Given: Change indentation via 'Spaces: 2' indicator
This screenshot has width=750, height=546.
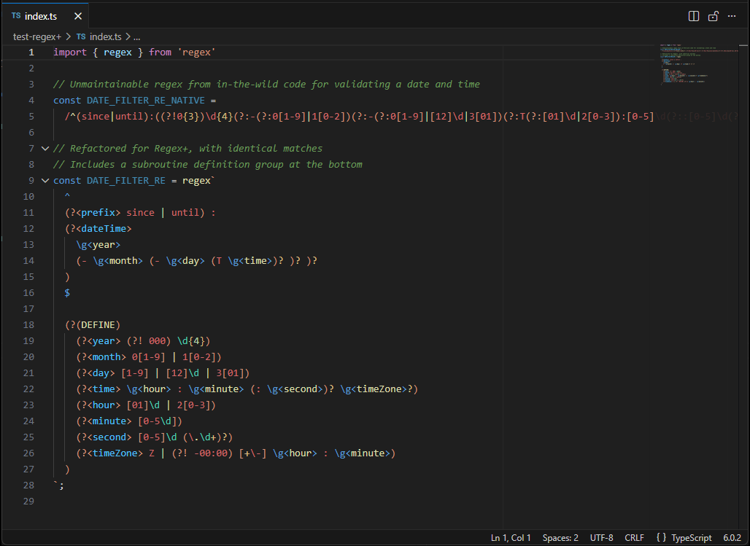Looking at the screenshot, I should [x=560, y=538].
